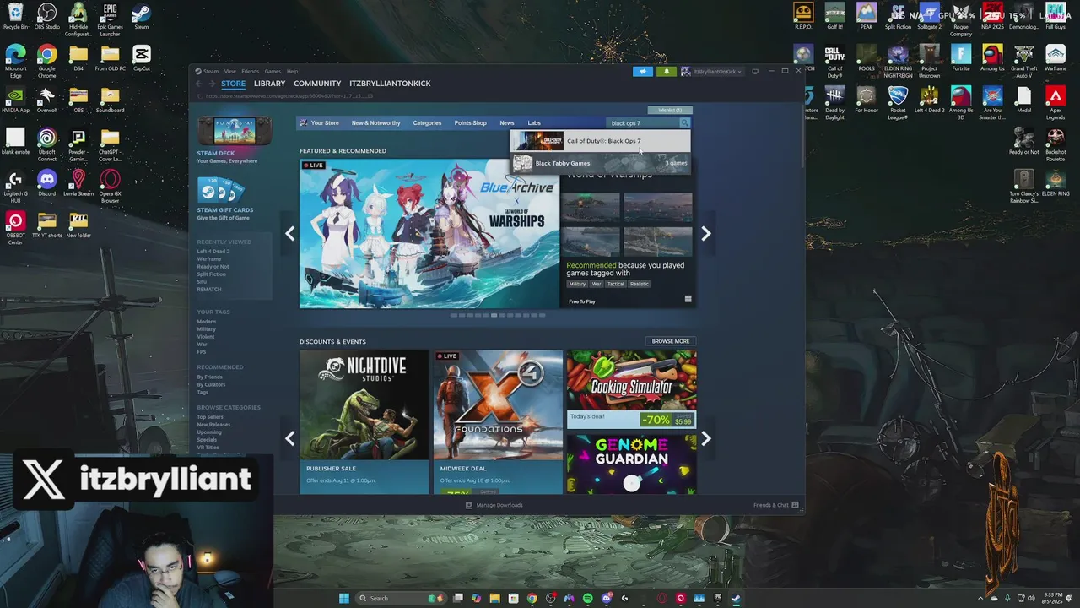1080x608 pixels.
Task: Open the Your Store dropdown
Action: tap(324, 123)
